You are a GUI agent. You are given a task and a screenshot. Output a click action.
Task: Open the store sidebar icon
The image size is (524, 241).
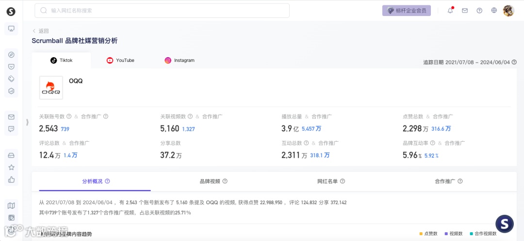coord(11,155)
